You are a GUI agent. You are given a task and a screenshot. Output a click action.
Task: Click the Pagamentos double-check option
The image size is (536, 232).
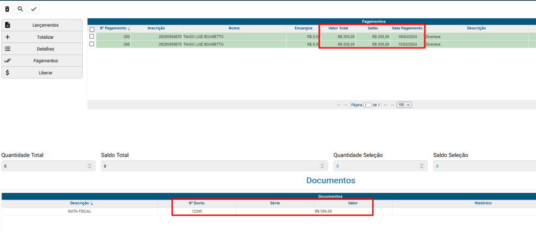click(x=42, y=61)
